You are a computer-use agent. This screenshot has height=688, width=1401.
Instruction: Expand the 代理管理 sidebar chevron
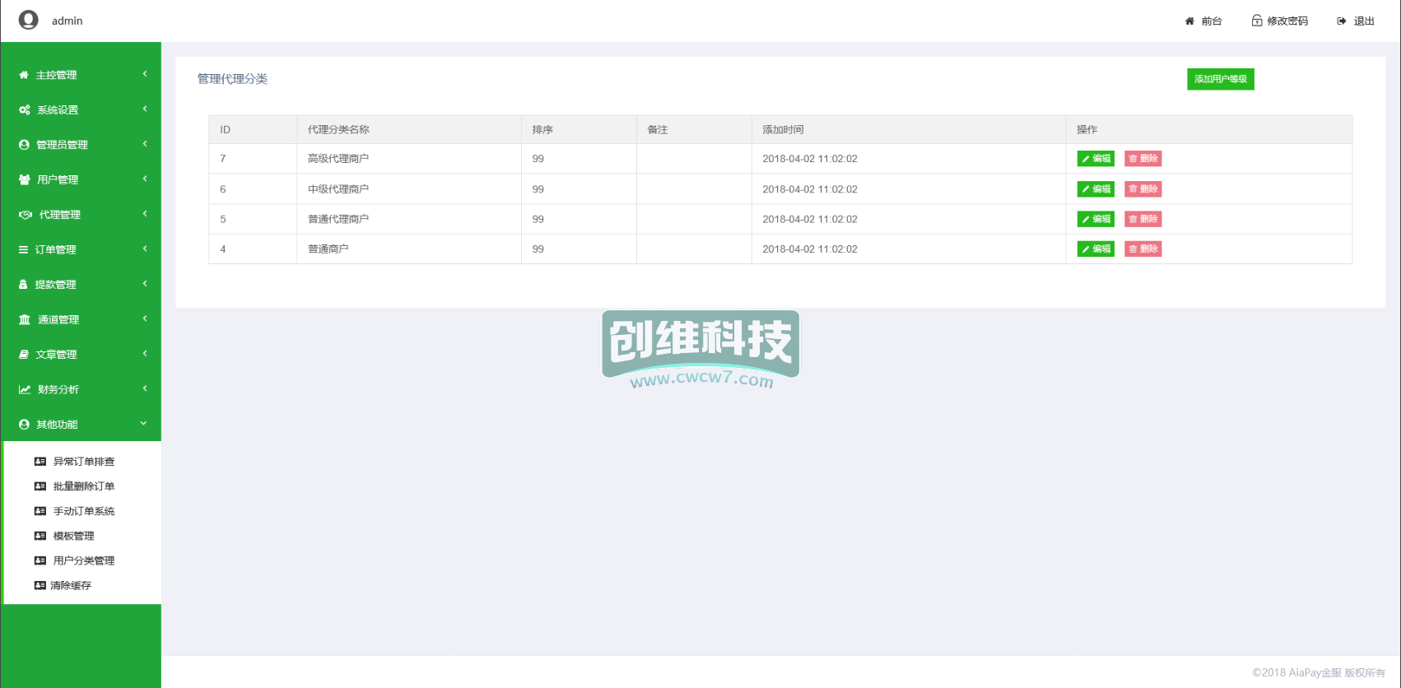(x=145, y=214)
